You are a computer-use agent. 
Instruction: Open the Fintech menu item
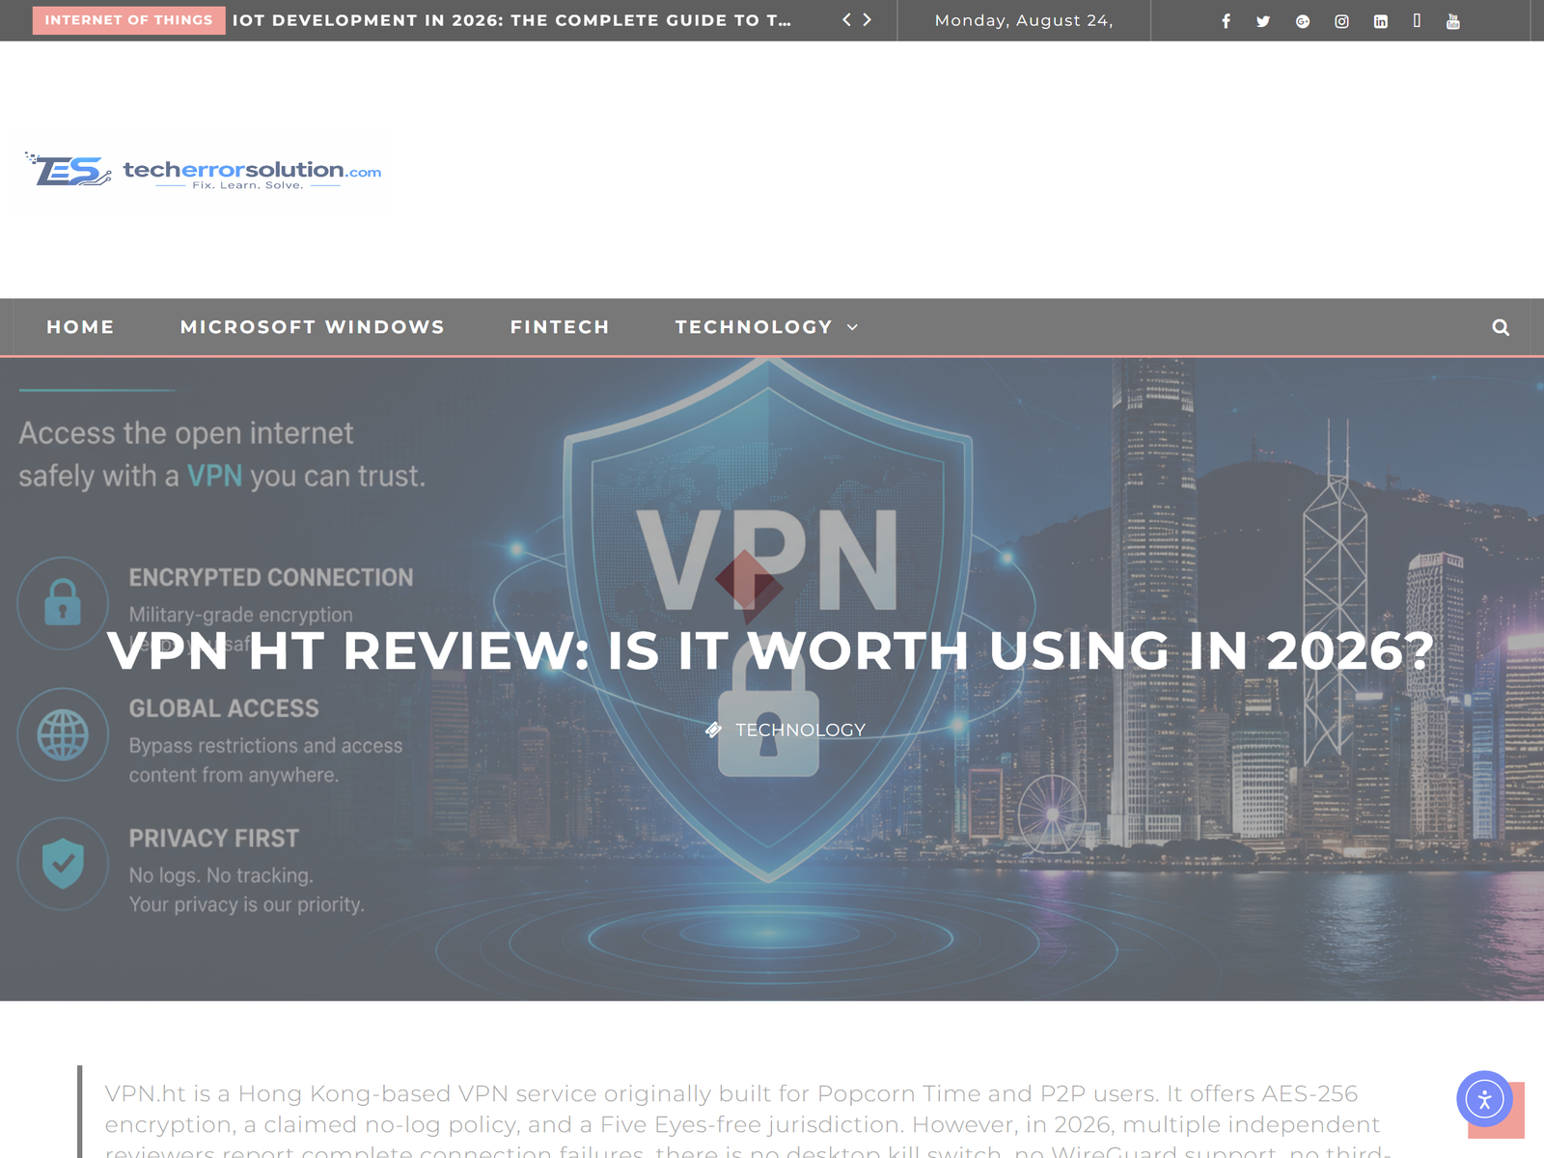(560, 327)
